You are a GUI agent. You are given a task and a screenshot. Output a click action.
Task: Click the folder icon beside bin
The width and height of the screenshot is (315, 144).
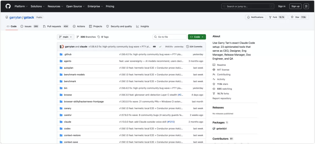[x=61, y=88]
